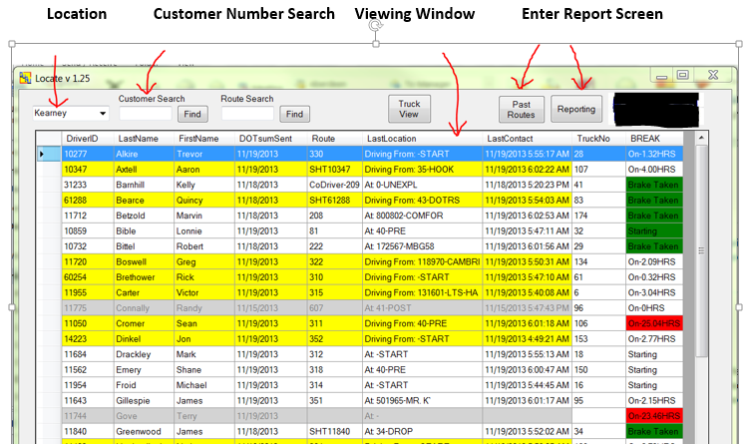
Task: Select route cell SHT61288
Action: 334,201
